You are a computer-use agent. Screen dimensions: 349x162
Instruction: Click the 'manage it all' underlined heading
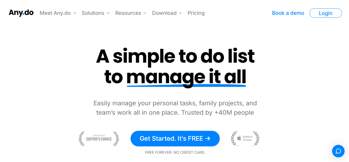[186, 77]
